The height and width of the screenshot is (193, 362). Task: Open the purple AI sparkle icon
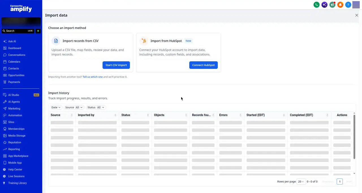point(324,5)
